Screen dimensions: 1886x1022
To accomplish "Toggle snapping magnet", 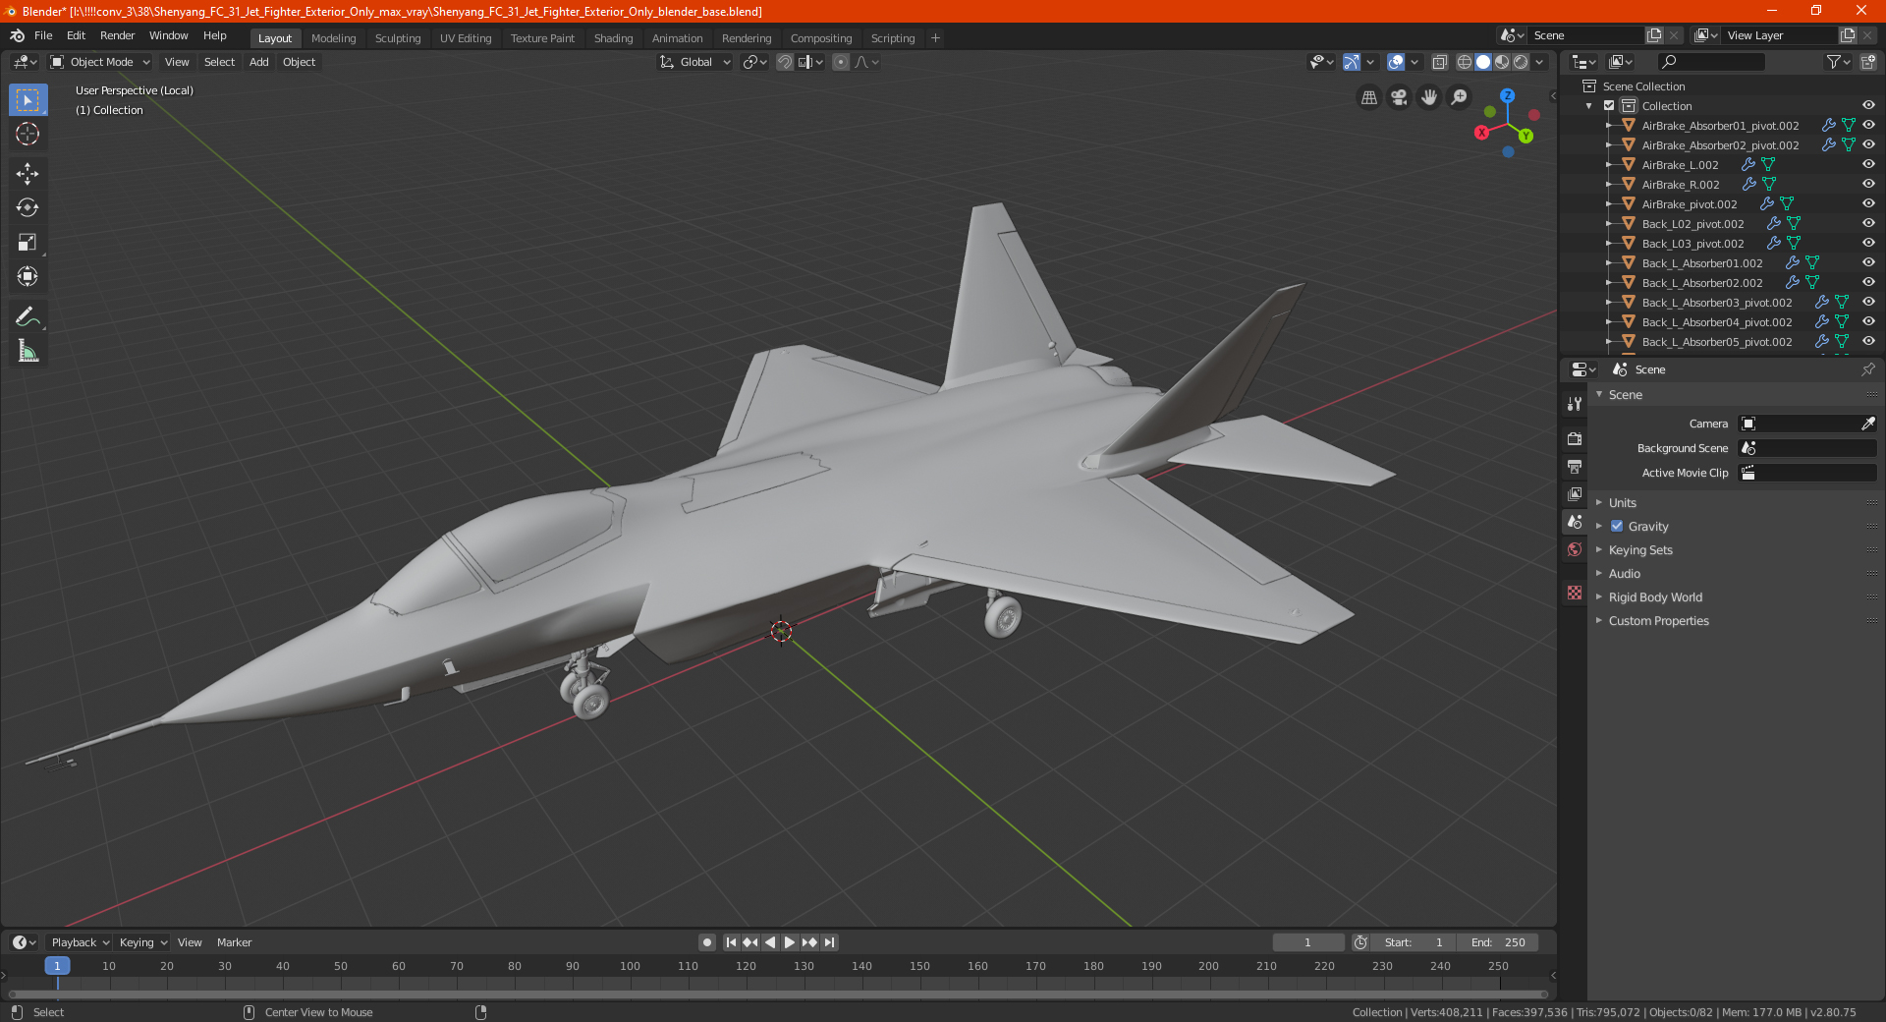I will click(785, 62).
